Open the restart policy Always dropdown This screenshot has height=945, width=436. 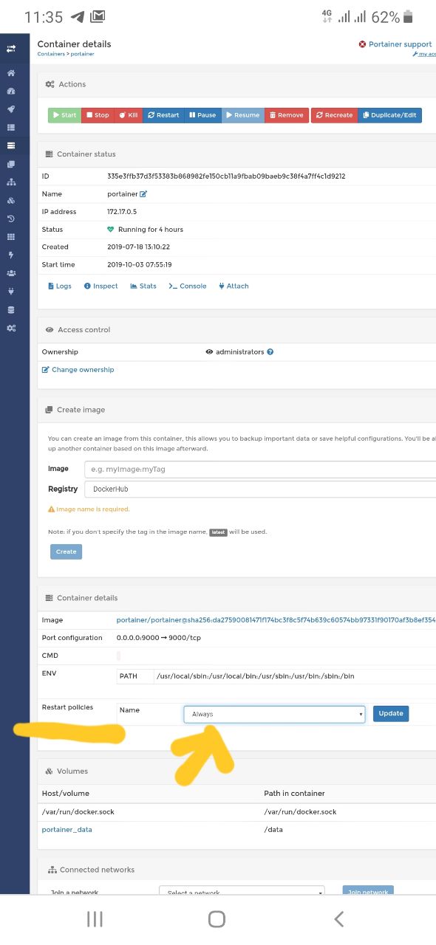point(274,714)
